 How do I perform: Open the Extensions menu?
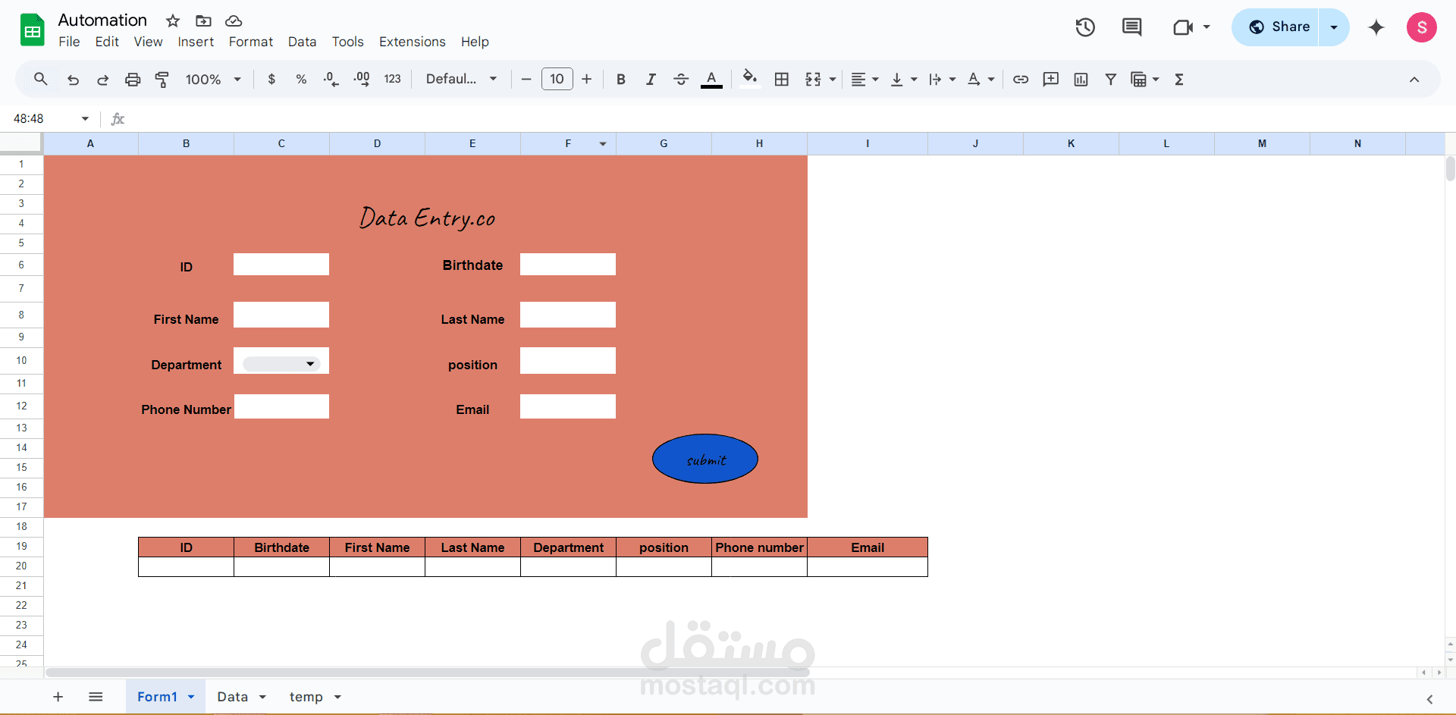click(x=413, y=42)
